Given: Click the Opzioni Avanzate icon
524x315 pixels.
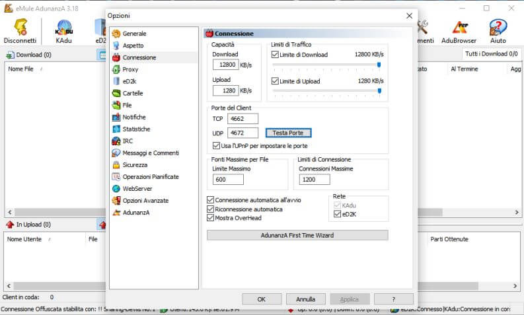Looking at the screenshot, I should (x=116, y=200).
